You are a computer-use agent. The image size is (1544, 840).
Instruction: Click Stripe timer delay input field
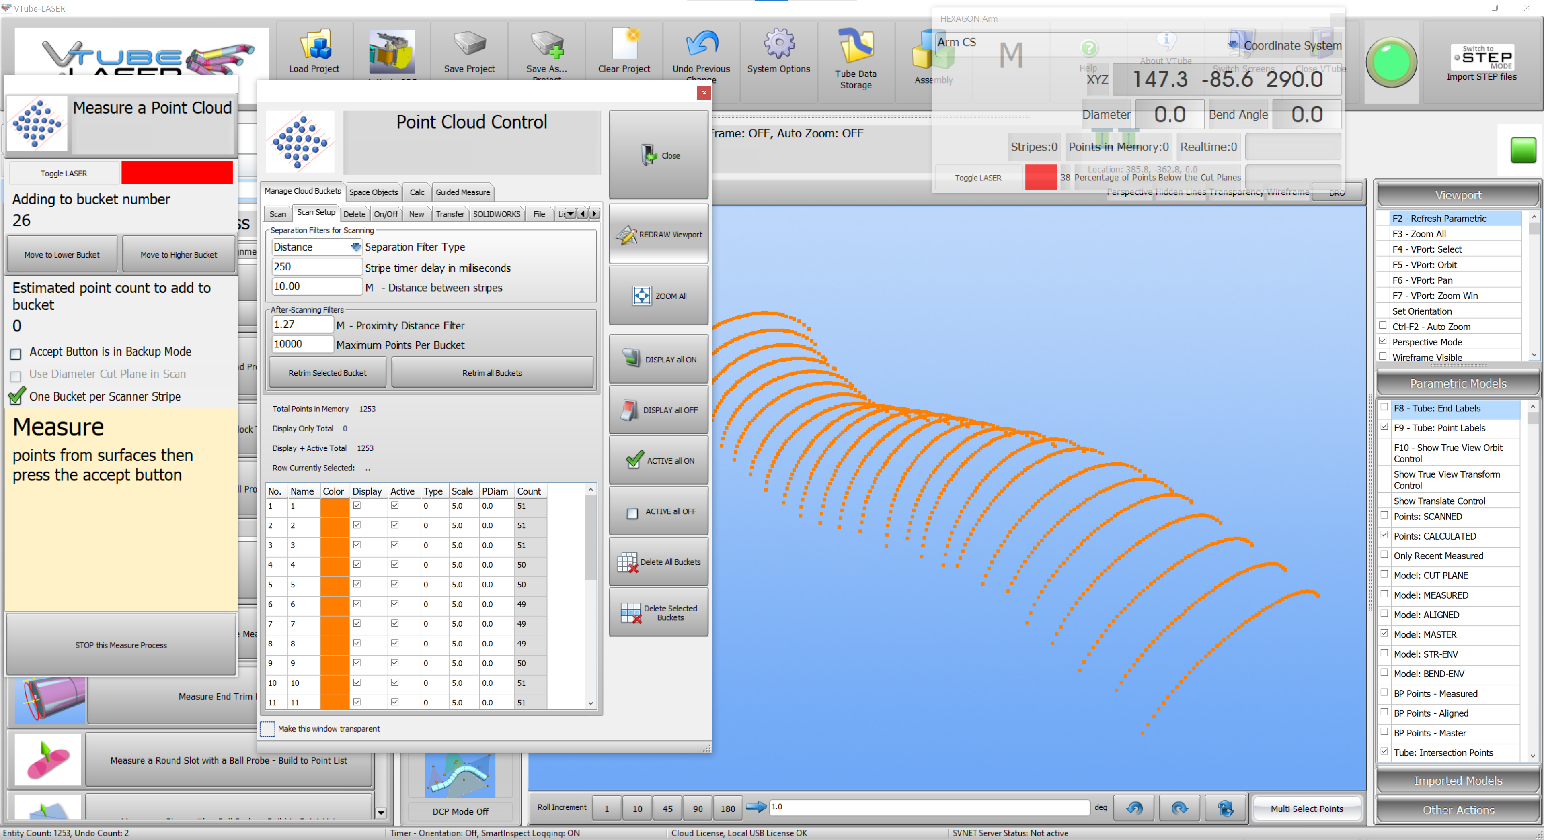point(316,266)
